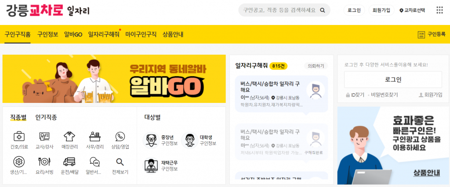Go to the 알바GO menu
450x187 pixels.
73,35
